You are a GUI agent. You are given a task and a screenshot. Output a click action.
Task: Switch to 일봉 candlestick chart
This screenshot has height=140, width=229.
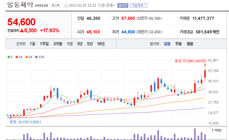(x=167, y=44)
